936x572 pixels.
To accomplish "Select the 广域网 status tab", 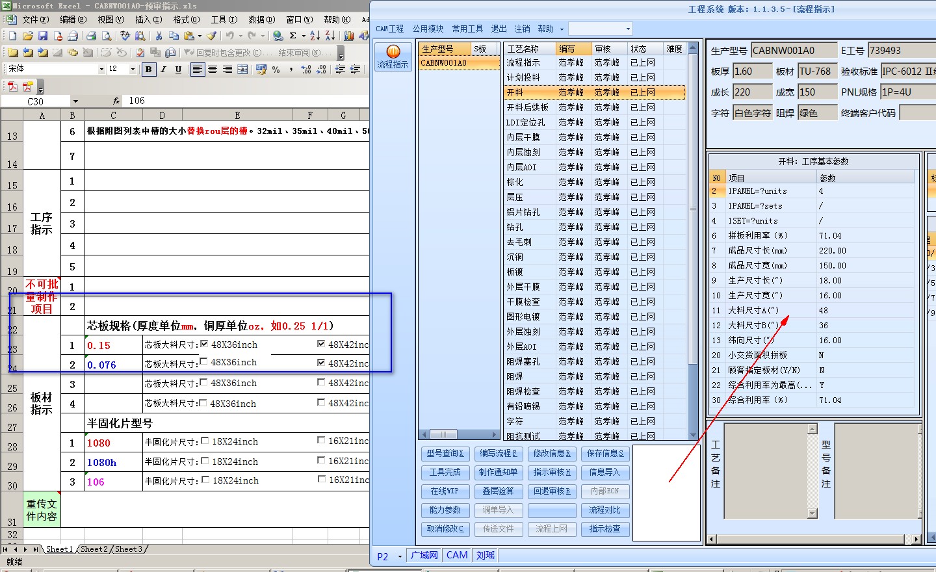I will coord(424,555).
